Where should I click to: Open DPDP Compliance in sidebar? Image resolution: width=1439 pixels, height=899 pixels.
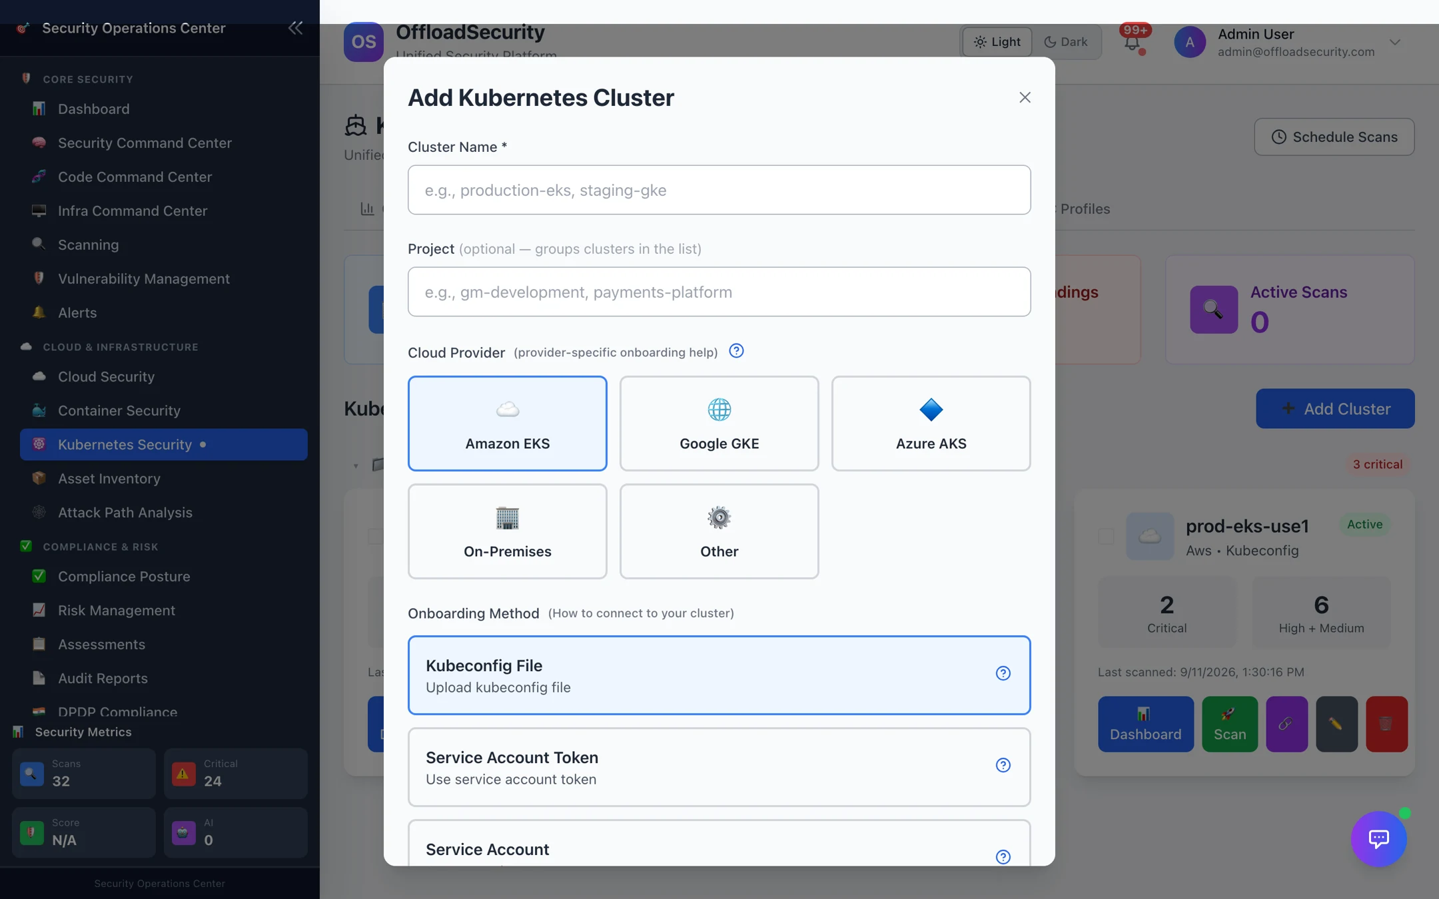pyautogui.click(x=163, y=711)
